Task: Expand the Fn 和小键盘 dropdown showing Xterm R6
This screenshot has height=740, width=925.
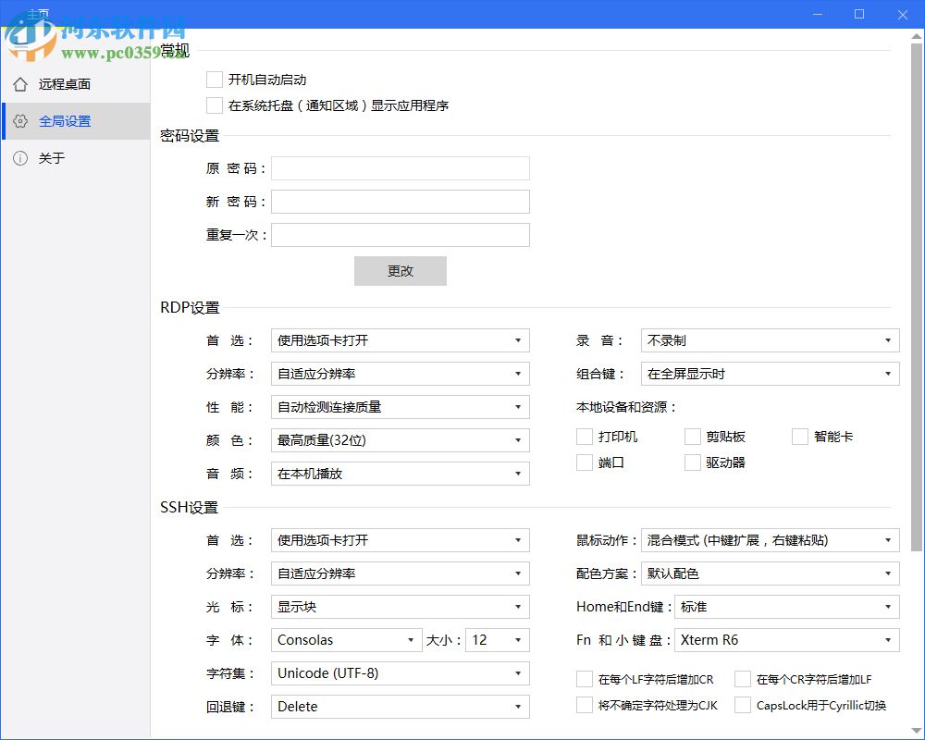Action: point(787,640)
